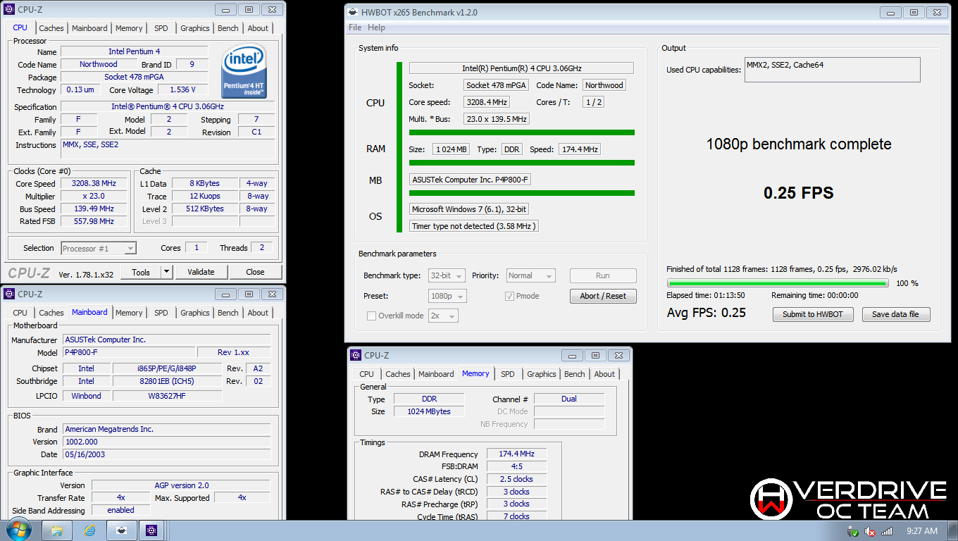The image size is (958, 541).
Task: Click the Bus Speed 139.49 MHz value
Action: 93,209
